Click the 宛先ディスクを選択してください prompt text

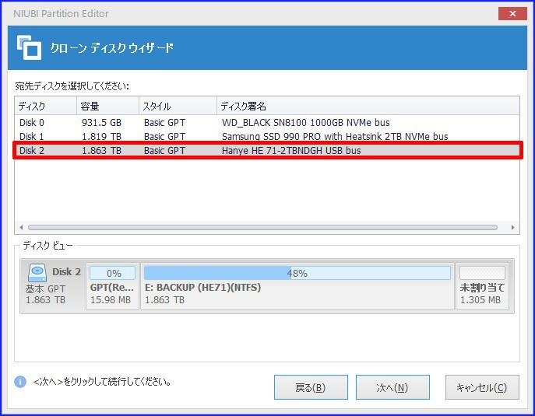72,86
